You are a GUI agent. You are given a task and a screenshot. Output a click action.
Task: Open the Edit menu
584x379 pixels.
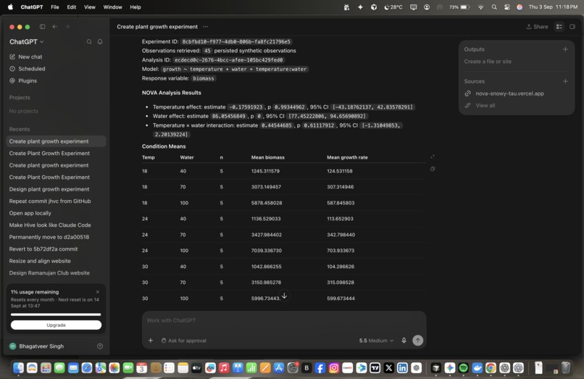coord(72,7)
